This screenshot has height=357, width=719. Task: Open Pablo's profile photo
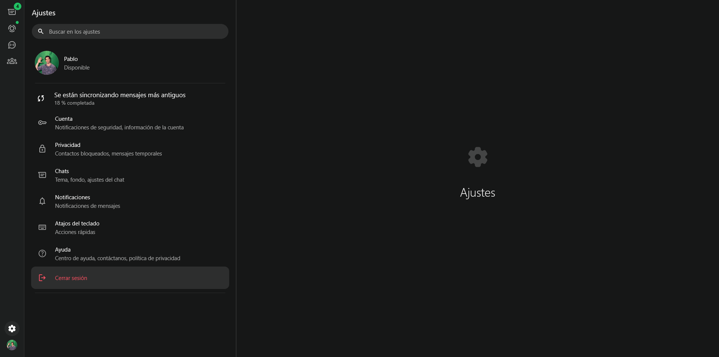[x=47, y=63]
